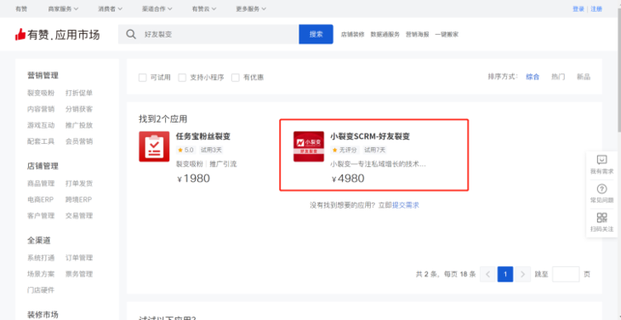
Task: Open the 跨境ERP category
Action: click(78, 200)
